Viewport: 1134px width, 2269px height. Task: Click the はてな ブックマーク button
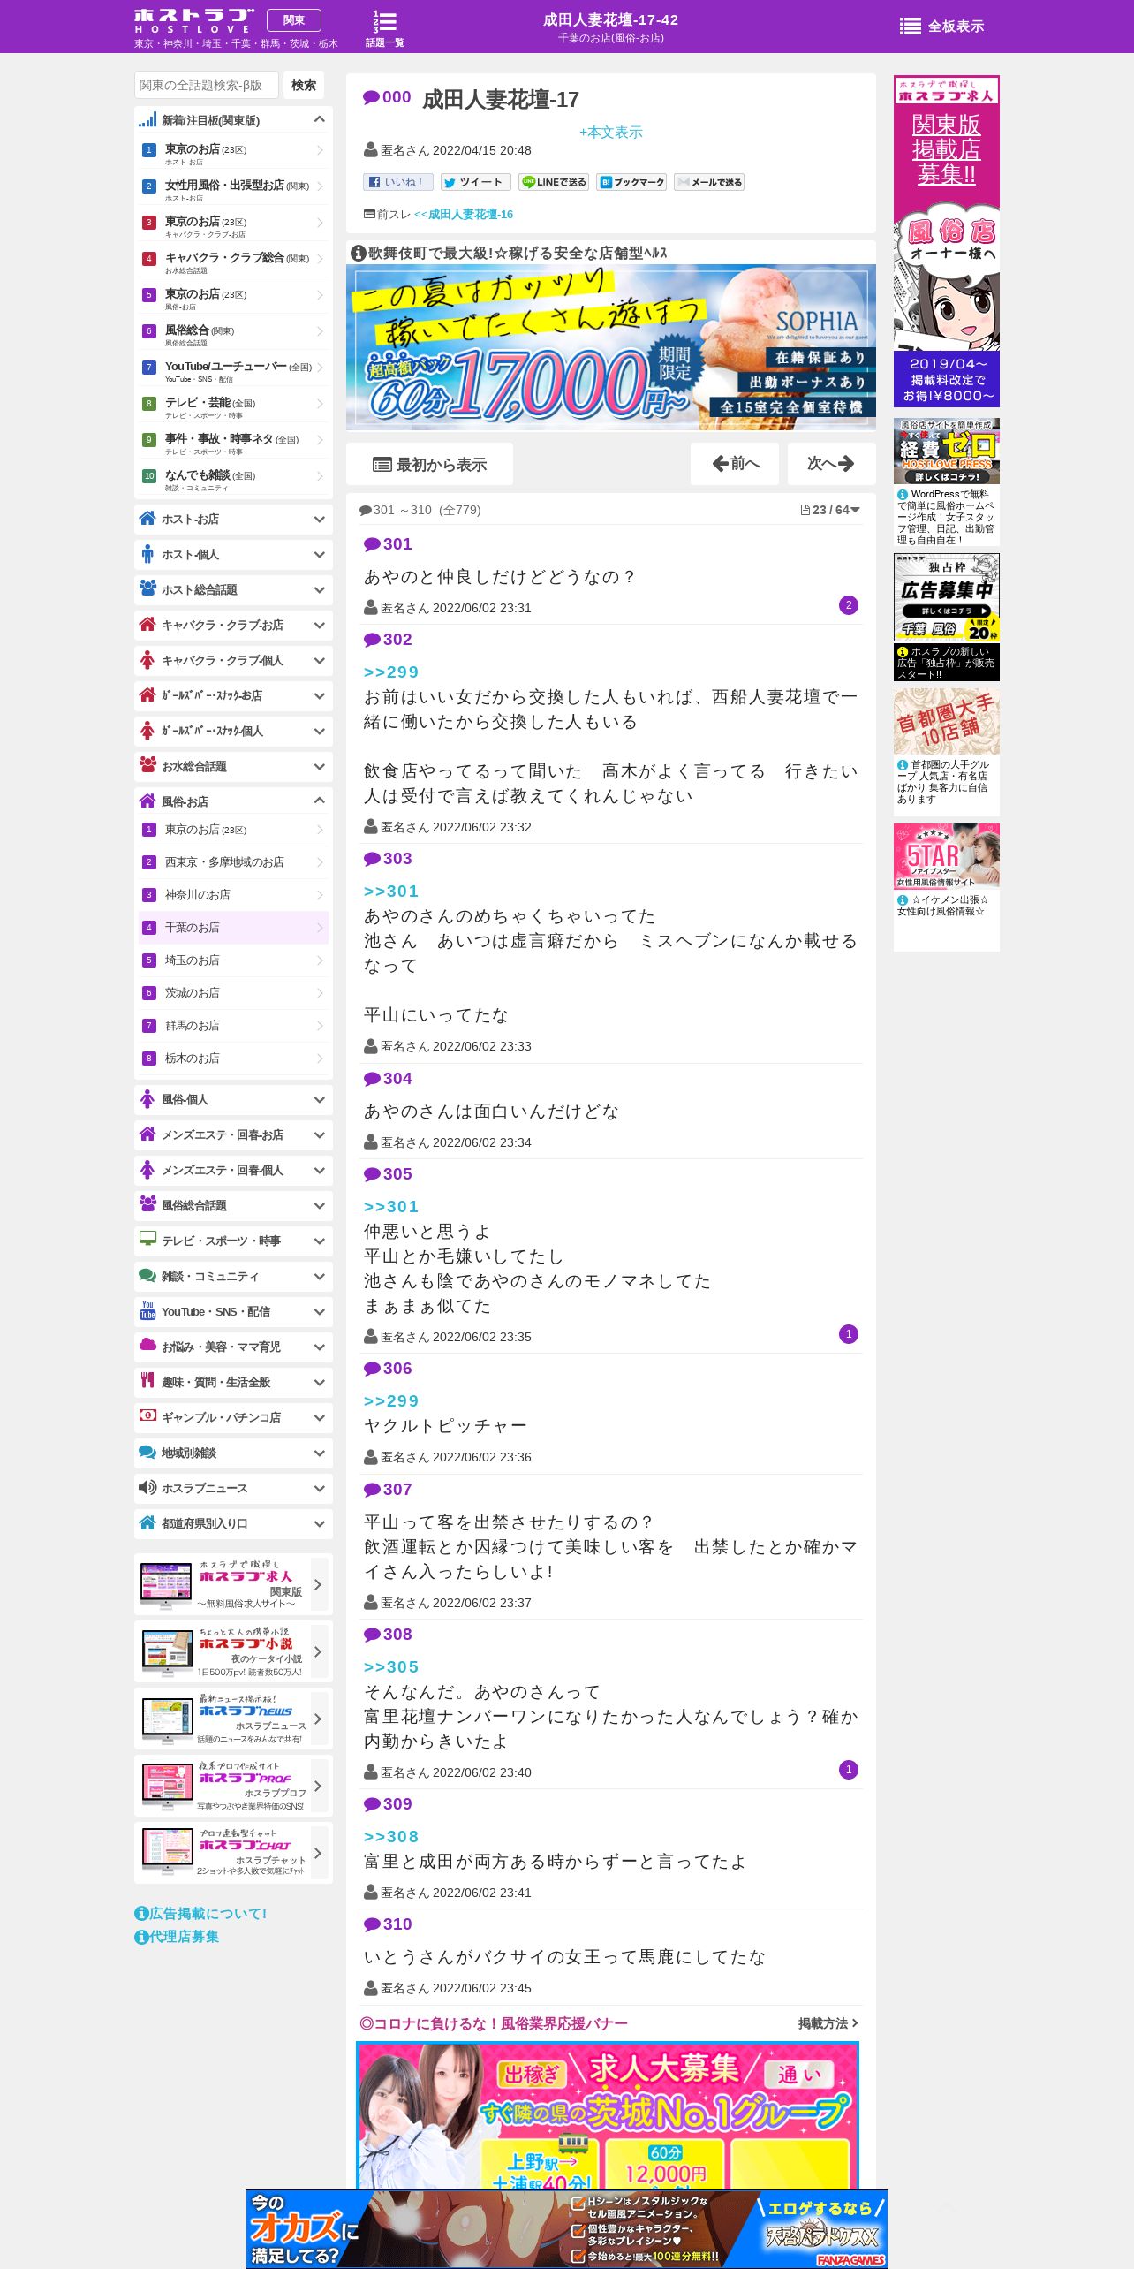631,182
